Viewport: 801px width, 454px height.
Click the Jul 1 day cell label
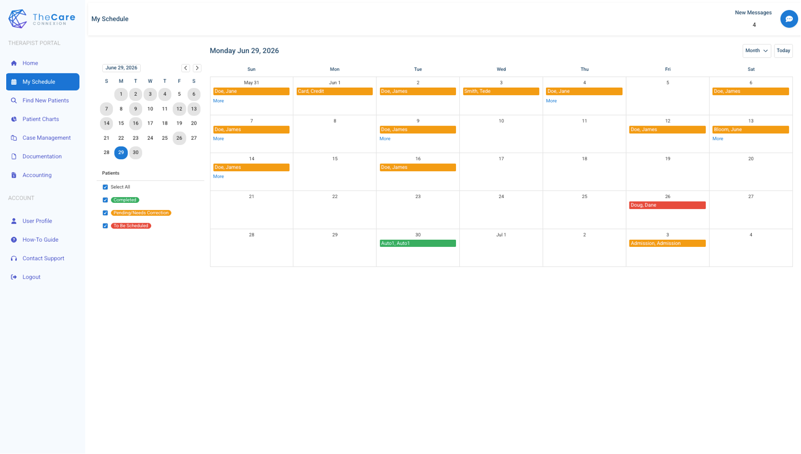click(x=501, y=235)
